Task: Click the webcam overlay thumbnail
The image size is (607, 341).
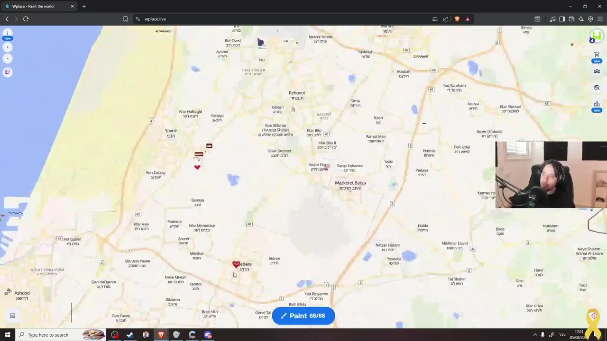Action: 551,175
